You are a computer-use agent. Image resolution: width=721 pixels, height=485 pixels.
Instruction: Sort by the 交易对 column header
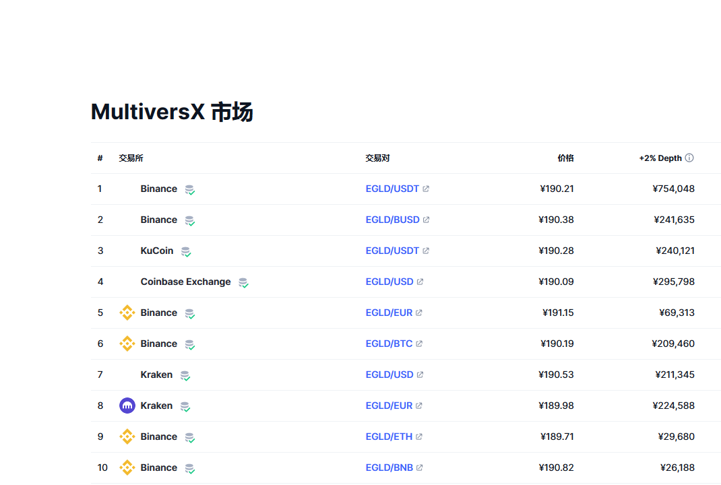(x=377, y=158)
